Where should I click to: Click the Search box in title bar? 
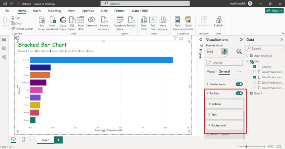coord(145,4)
